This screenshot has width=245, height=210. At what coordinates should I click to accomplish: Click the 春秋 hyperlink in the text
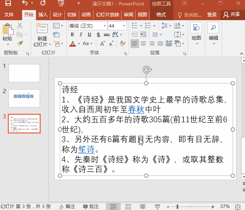pyautogui.click(x=136, y=109)
